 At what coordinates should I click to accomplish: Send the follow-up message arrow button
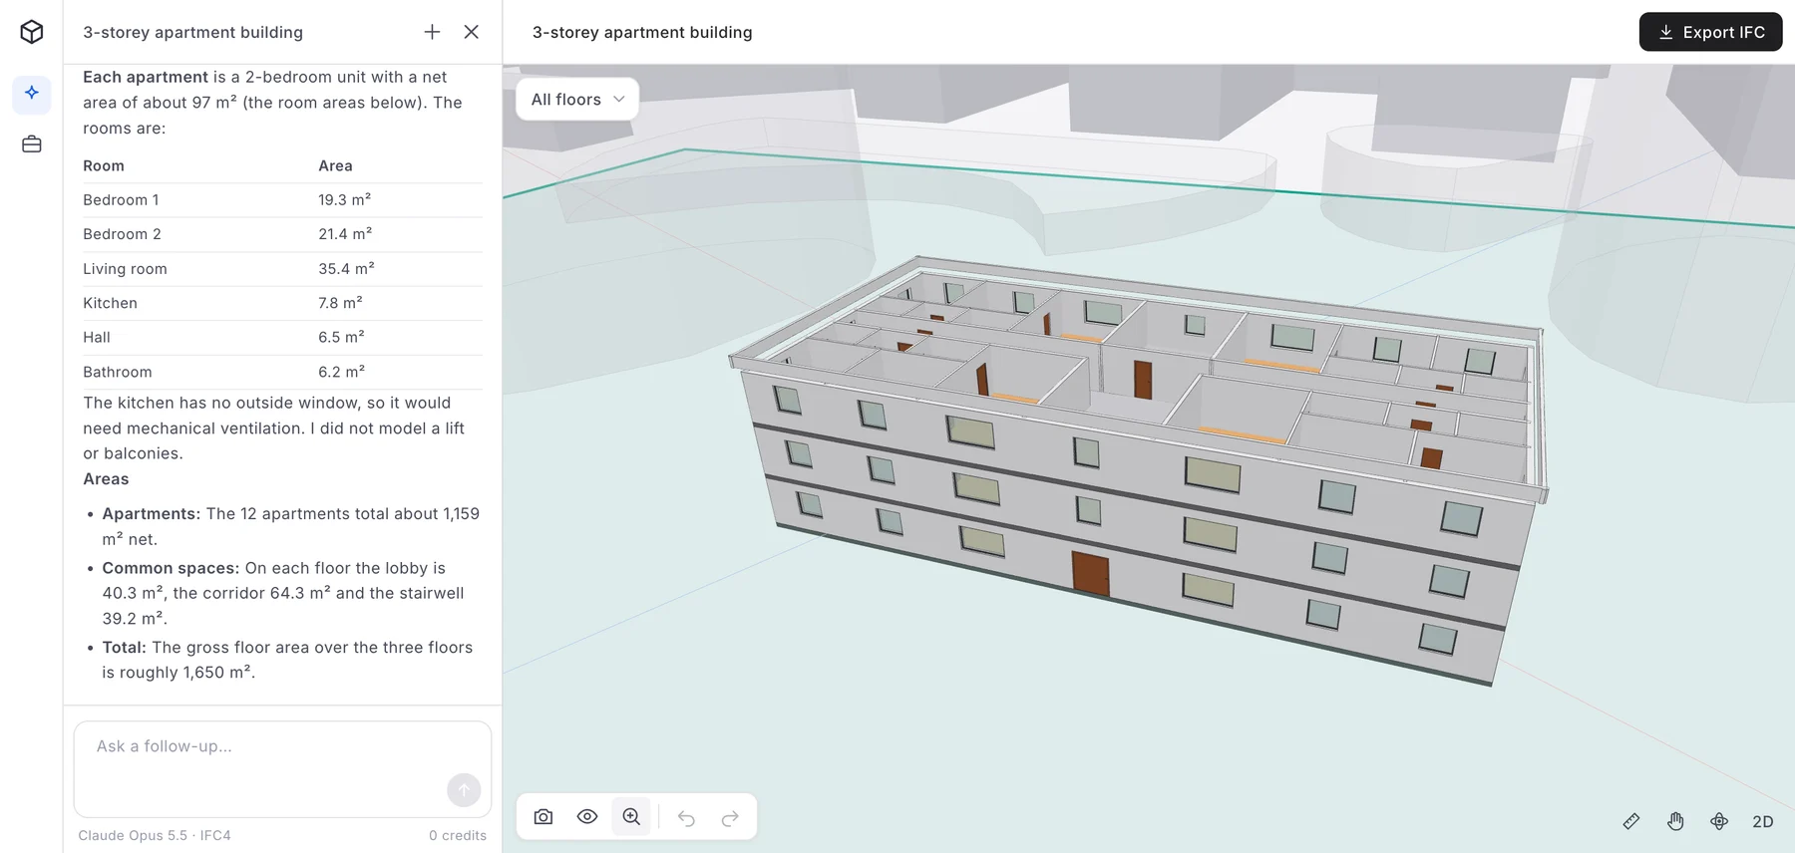click(464, 790)
